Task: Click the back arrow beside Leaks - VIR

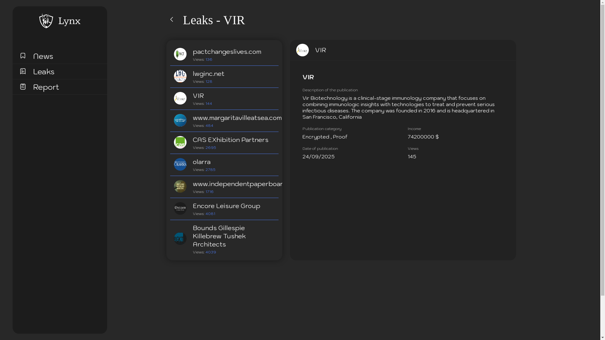Action: pyautogui.click(x=172, y=20)
